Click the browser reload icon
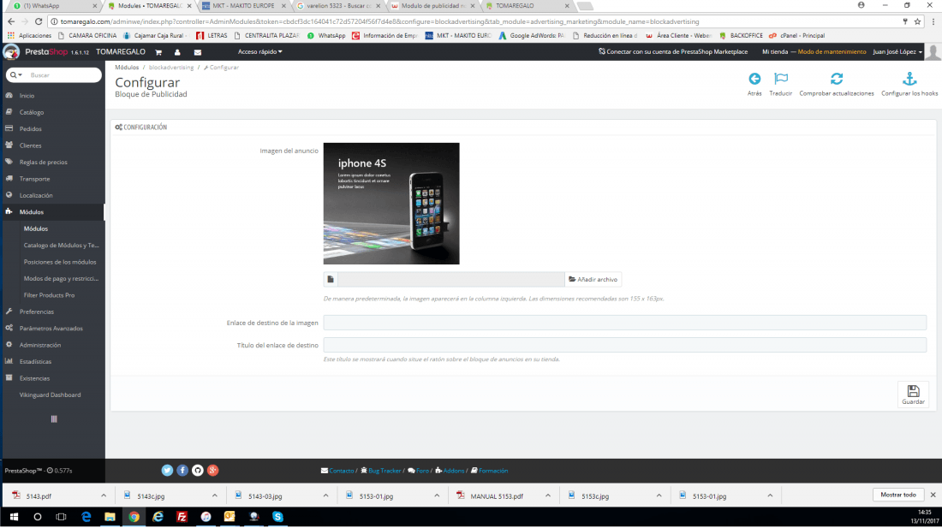The image size is (942, 528). [x=39, y=21]
